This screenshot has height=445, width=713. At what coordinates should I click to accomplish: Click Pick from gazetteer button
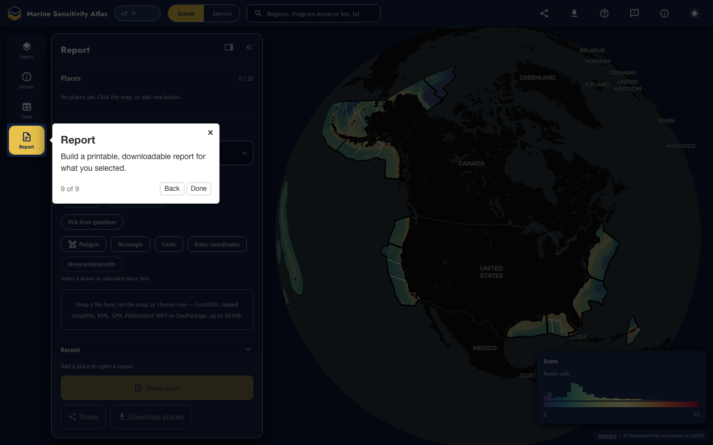coord(92,222)
